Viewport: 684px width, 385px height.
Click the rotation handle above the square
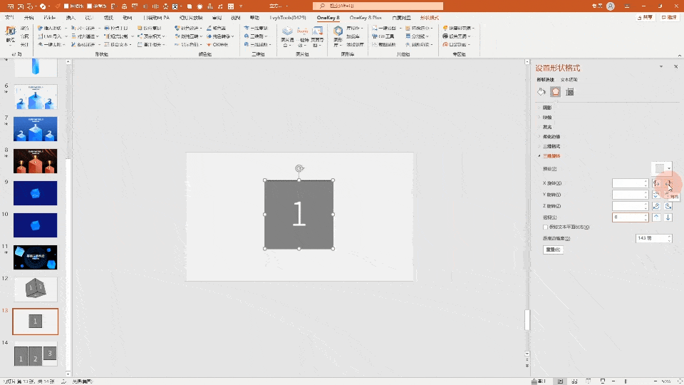(299, 168)
